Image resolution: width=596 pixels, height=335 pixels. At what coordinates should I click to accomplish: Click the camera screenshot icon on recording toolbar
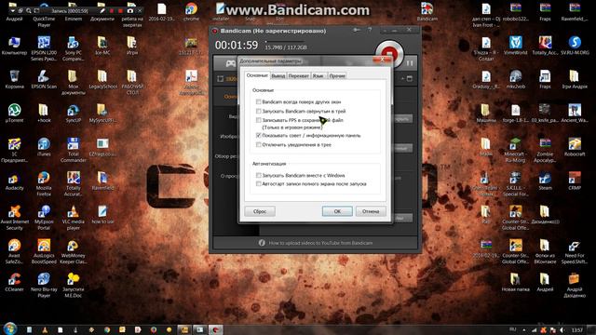130,11
